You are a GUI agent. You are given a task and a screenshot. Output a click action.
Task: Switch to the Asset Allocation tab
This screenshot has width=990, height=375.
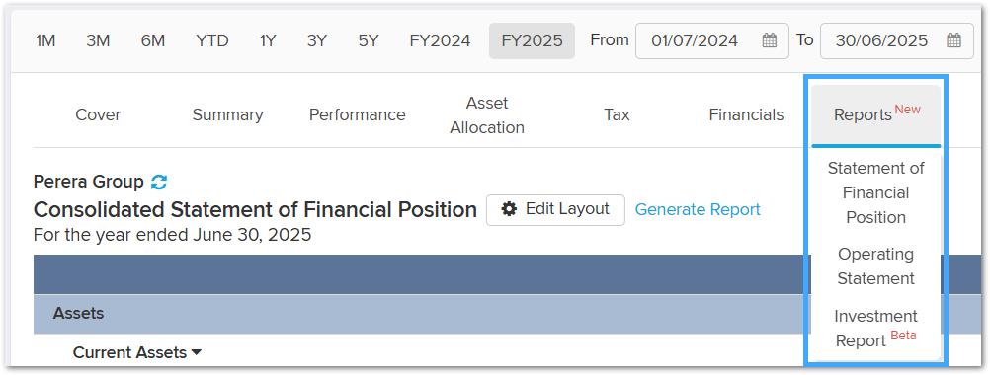tap(487, 115)
